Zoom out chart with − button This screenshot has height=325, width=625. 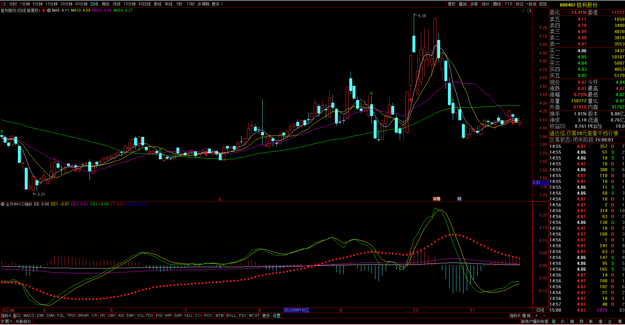(x=545, y=316)
